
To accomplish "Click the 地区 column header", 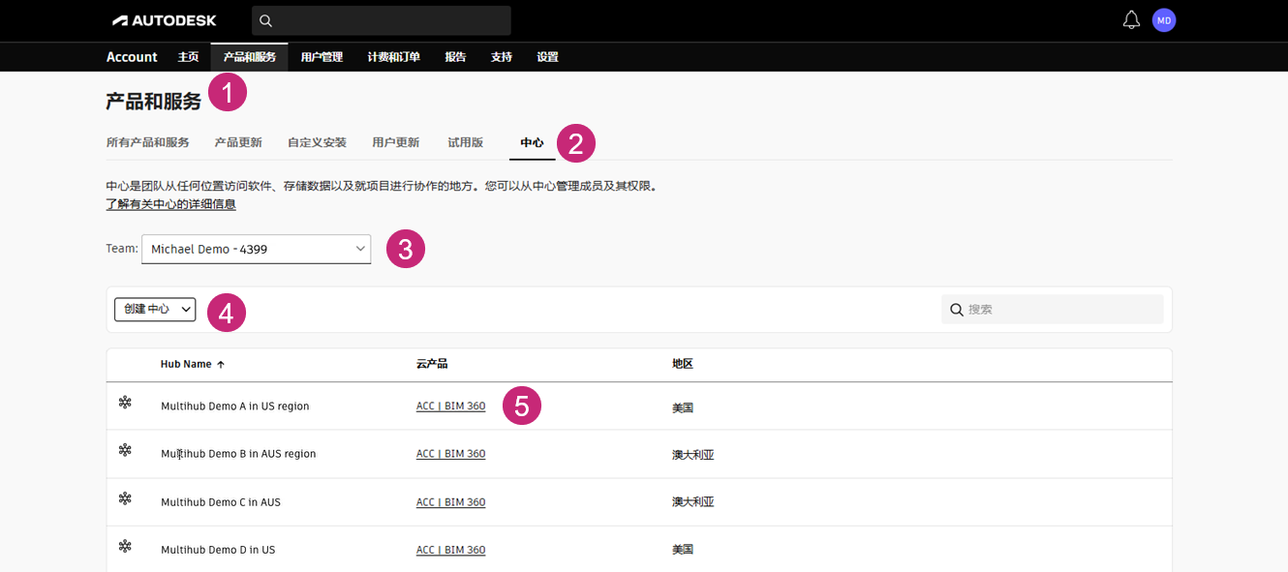I will click(x=683, y=364).
